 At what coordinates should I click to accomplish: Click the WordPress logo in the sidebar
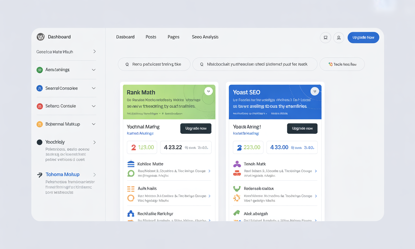40,37
